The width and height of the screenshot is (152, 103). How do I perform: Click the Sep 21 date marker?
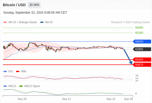click(x=66, y=99)
